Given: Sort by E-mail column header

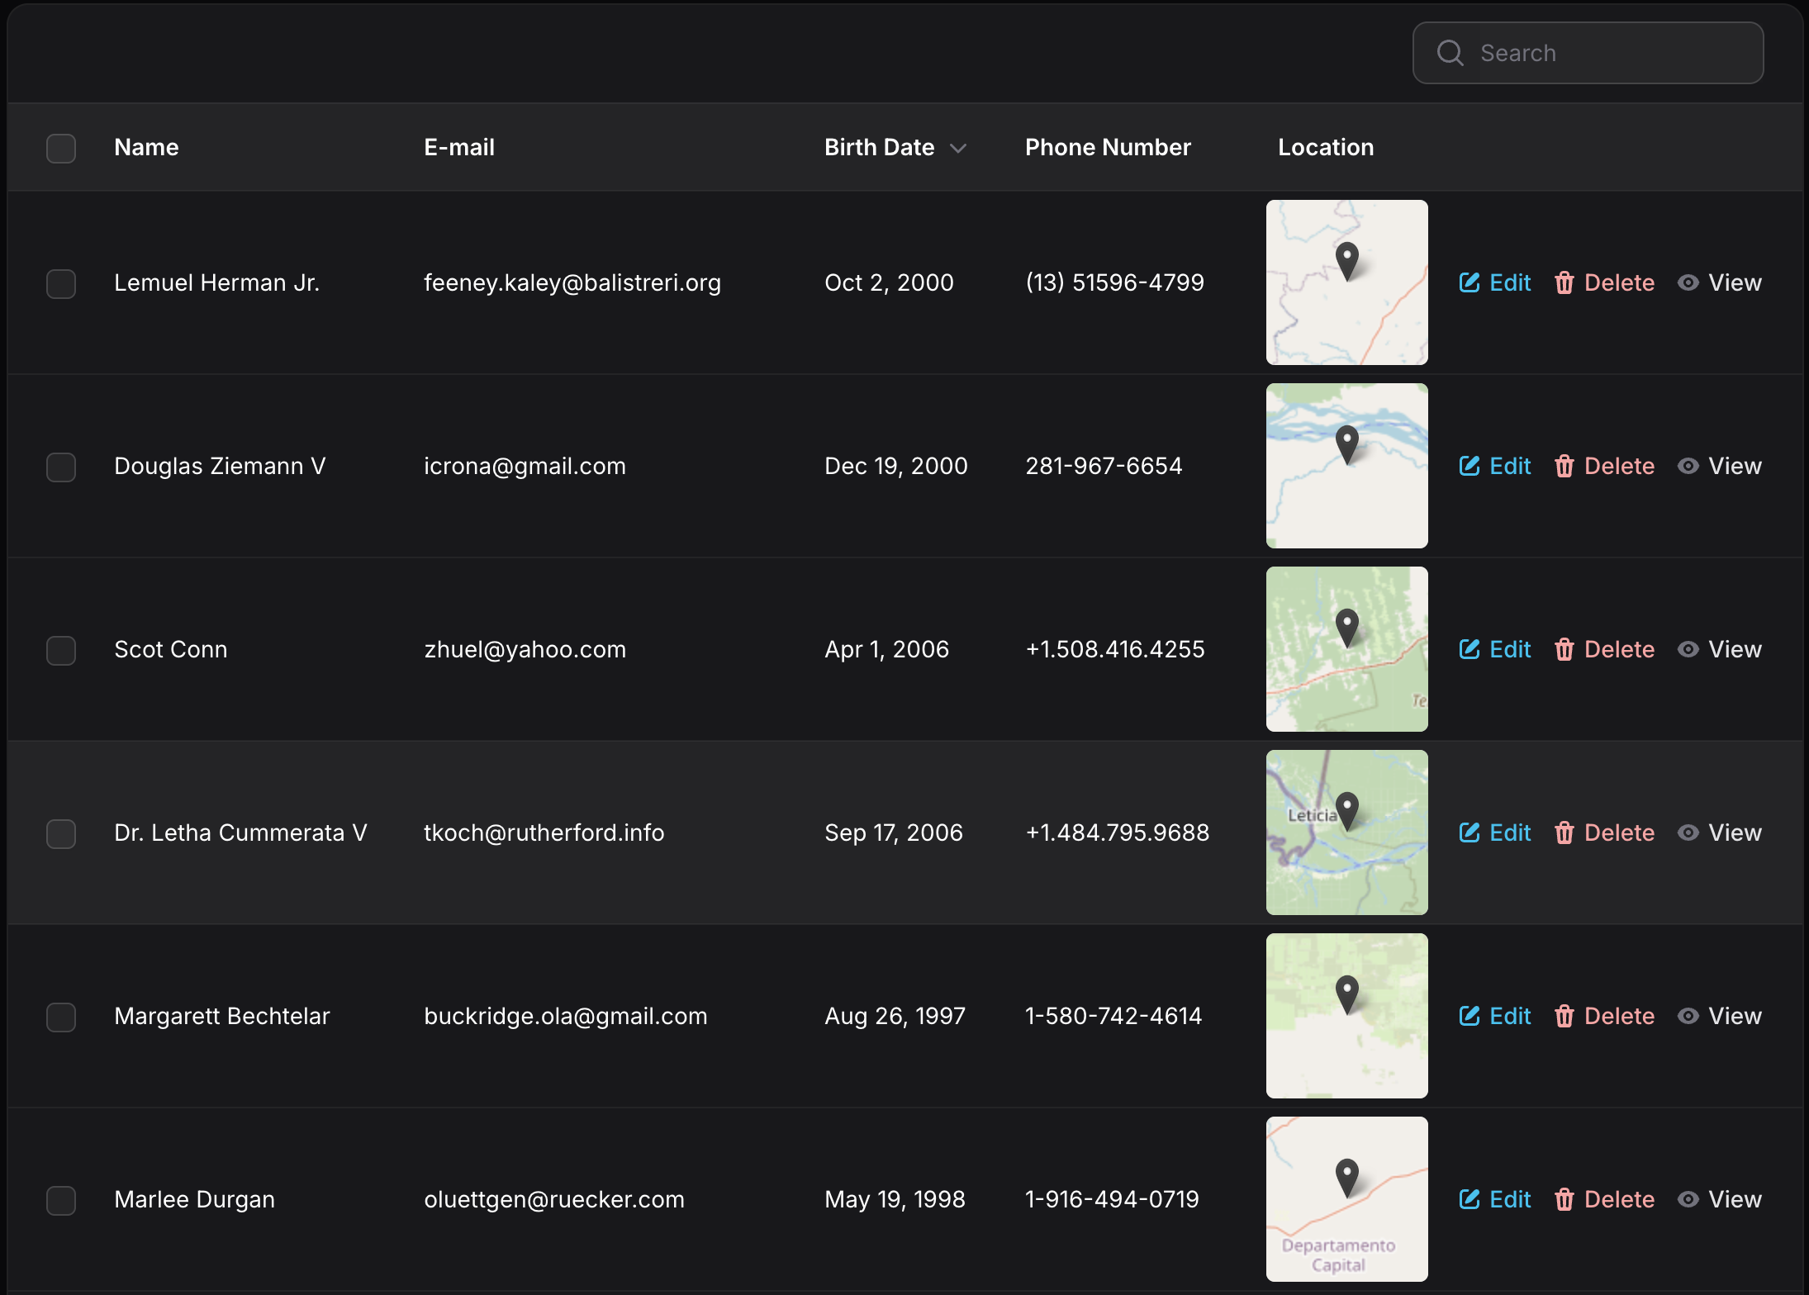Looking at the screenshot, I should [x=459, y=148].
